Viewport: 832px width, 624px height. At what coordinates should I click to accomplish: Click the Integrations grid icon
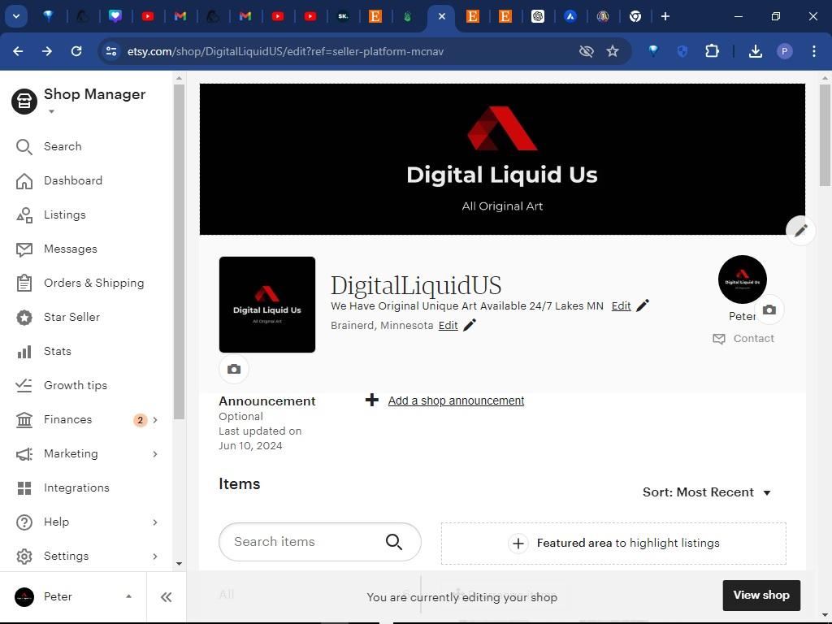tap(24, 487)
